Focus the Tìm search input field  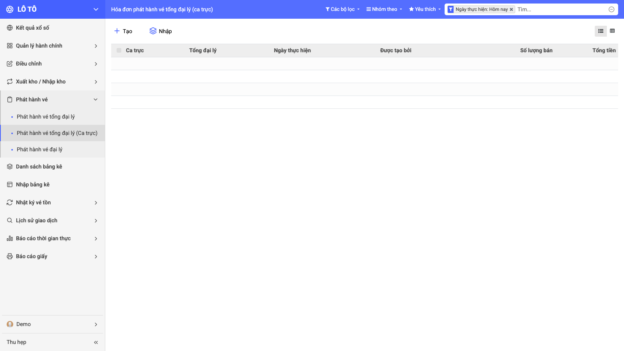click(x=561, y=9)
